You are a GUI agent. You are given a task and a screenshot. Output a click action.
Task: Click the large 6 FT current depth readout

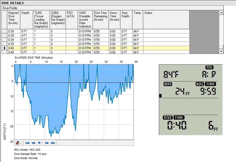pyautogui.click(x=213, y=126)
